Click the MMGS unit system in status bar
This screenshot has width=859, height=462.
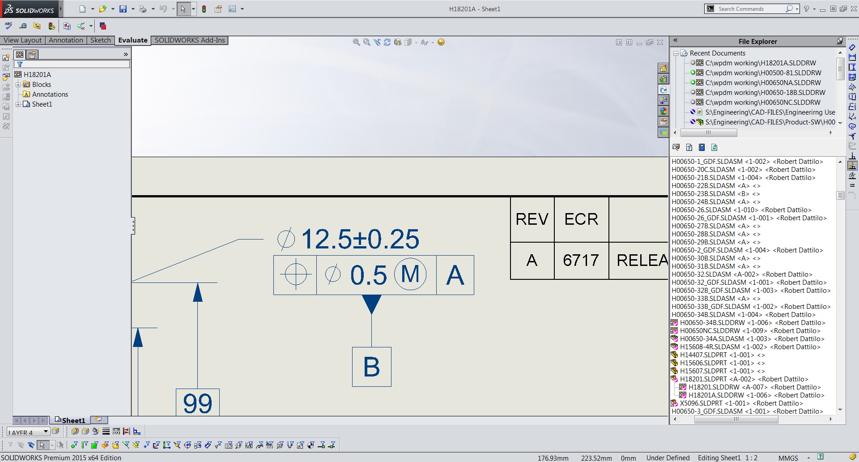pyautogui.click(x=788, y=458)
